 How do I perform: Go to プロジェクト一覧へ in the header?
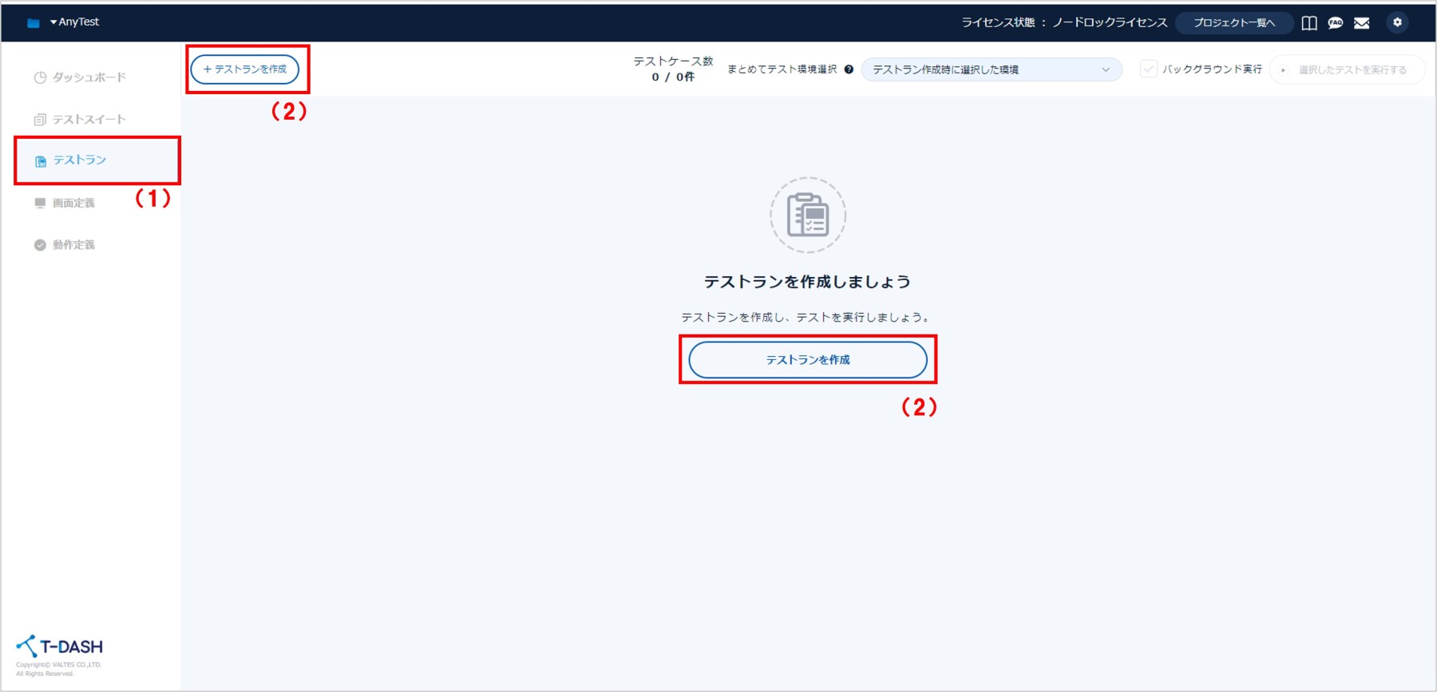coord(1233,23)
